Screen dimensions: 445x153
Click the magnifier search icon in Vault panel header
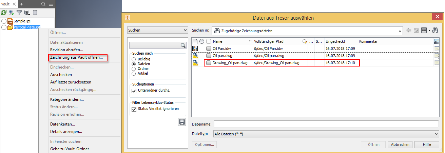pos(43,4)
